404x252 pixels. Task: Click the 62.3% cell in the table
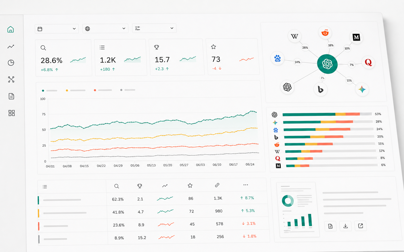click(x=118, y=199)
